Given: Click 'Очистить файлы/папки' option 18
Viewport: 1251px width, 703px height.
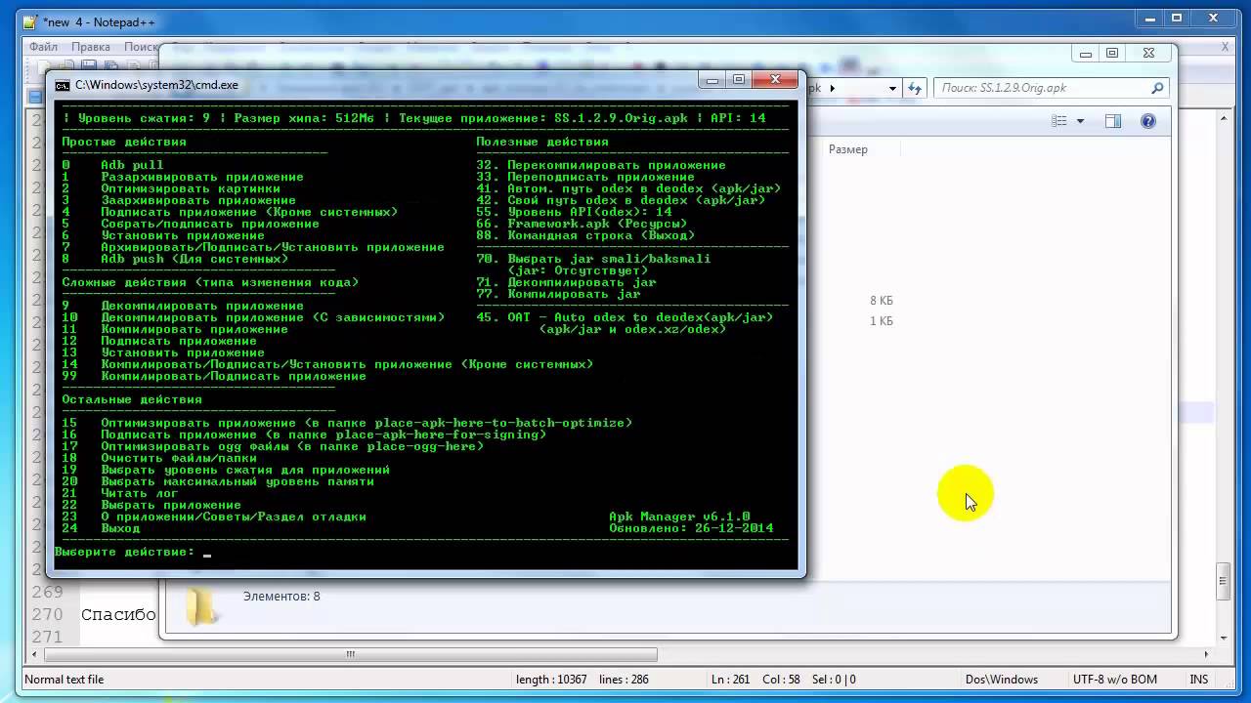Looking at the screenshot, I should tap(179, 458).
